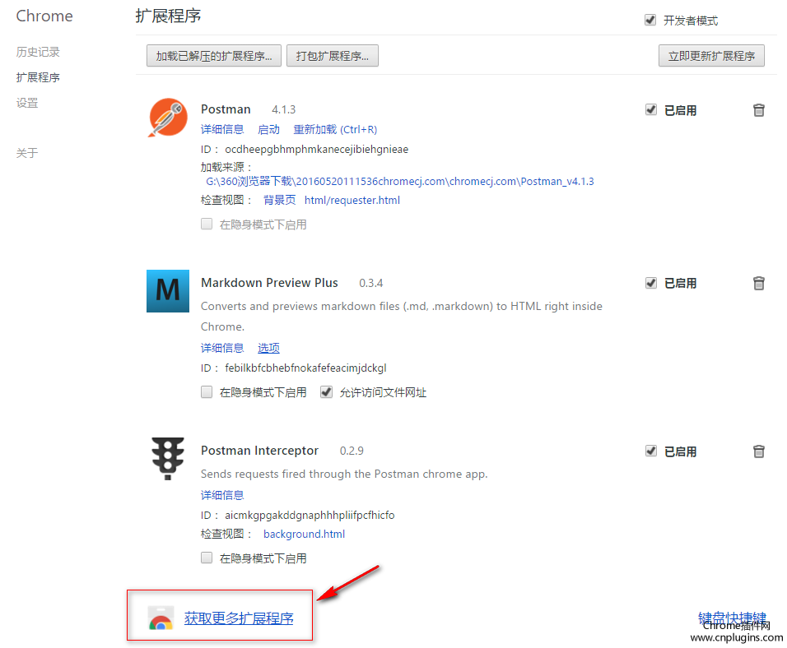Viewport: 787px width, 648px height.
Task: Enable Markdown Preview Plus incognito checkbox
Action: tap(207, 391)
